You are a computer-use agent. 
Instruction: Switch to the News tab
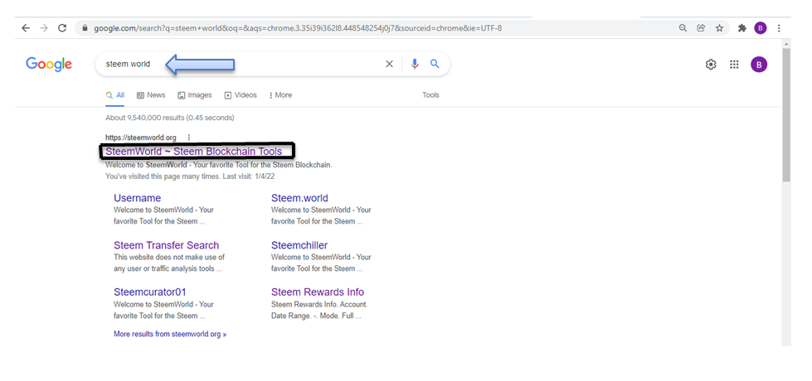pyautogui.click(x=151, y=95)
